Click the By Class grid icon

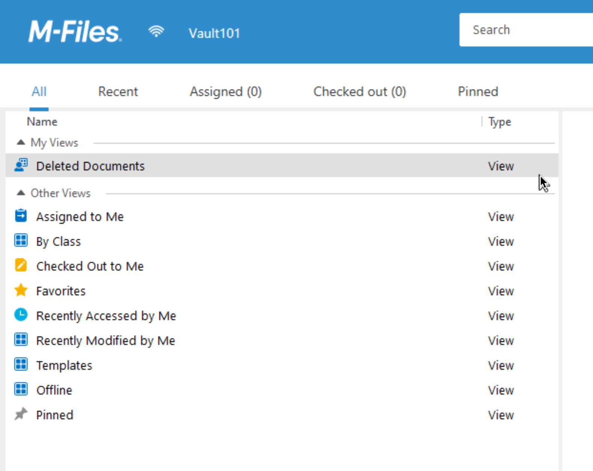(x=21, y=240)
